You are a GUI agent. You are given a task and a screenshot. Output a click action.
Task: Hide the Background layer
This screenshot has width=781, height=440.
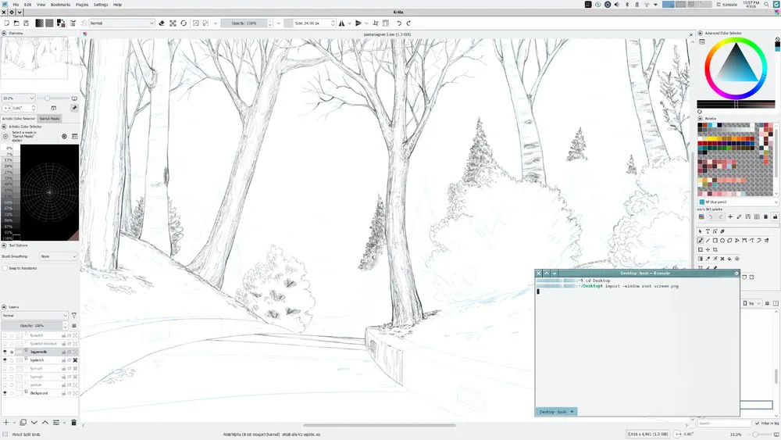[5, 393]
